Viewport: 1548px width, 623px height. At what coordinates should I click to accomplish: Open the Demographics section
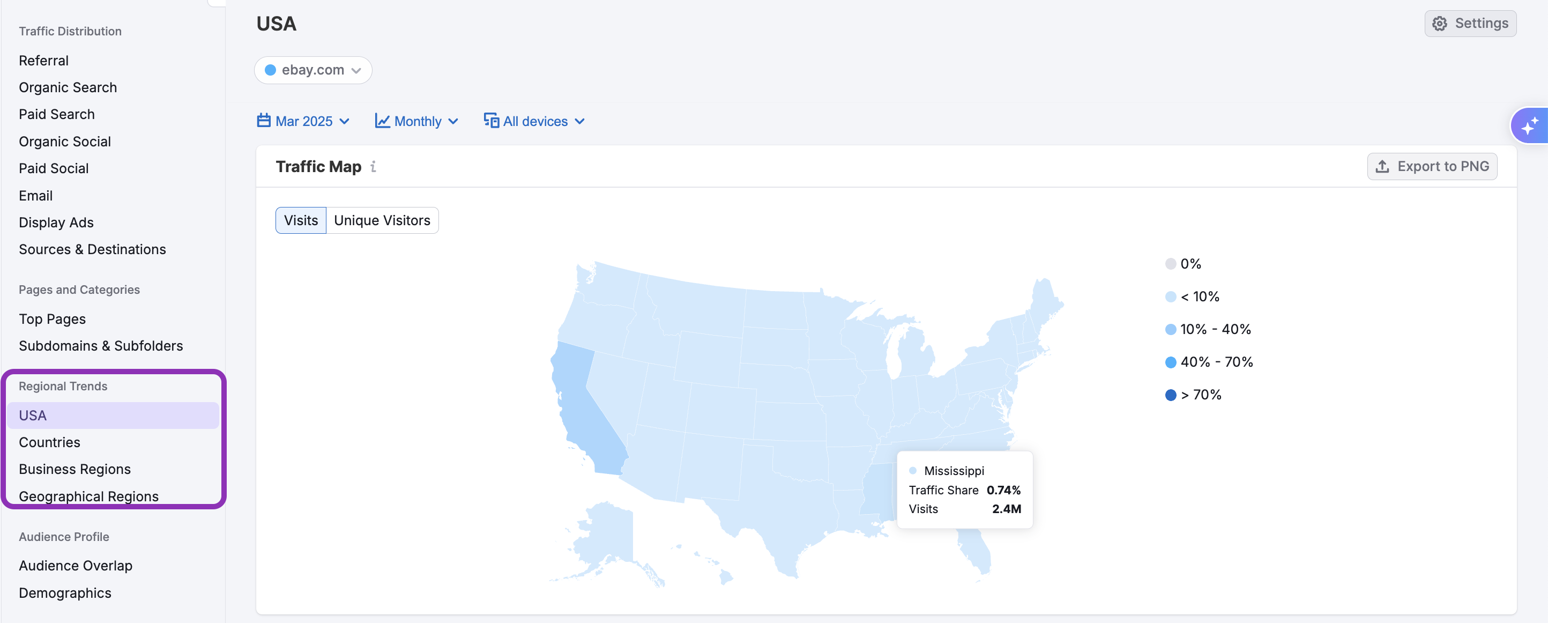click(65, 592)
